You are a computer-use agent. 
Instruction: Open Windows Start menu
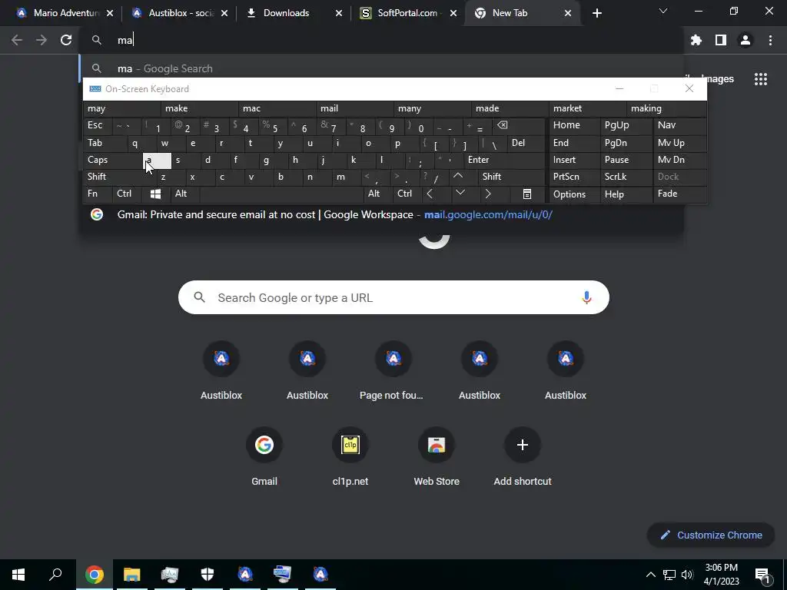pos(18,575)
